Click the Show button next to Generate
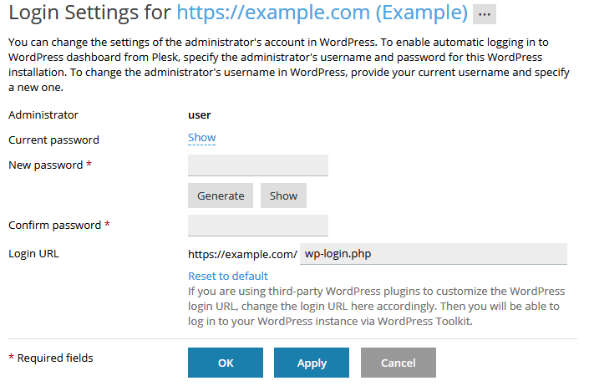The width and height of the screenshot is (589, 386). click(x=283, y=196)
